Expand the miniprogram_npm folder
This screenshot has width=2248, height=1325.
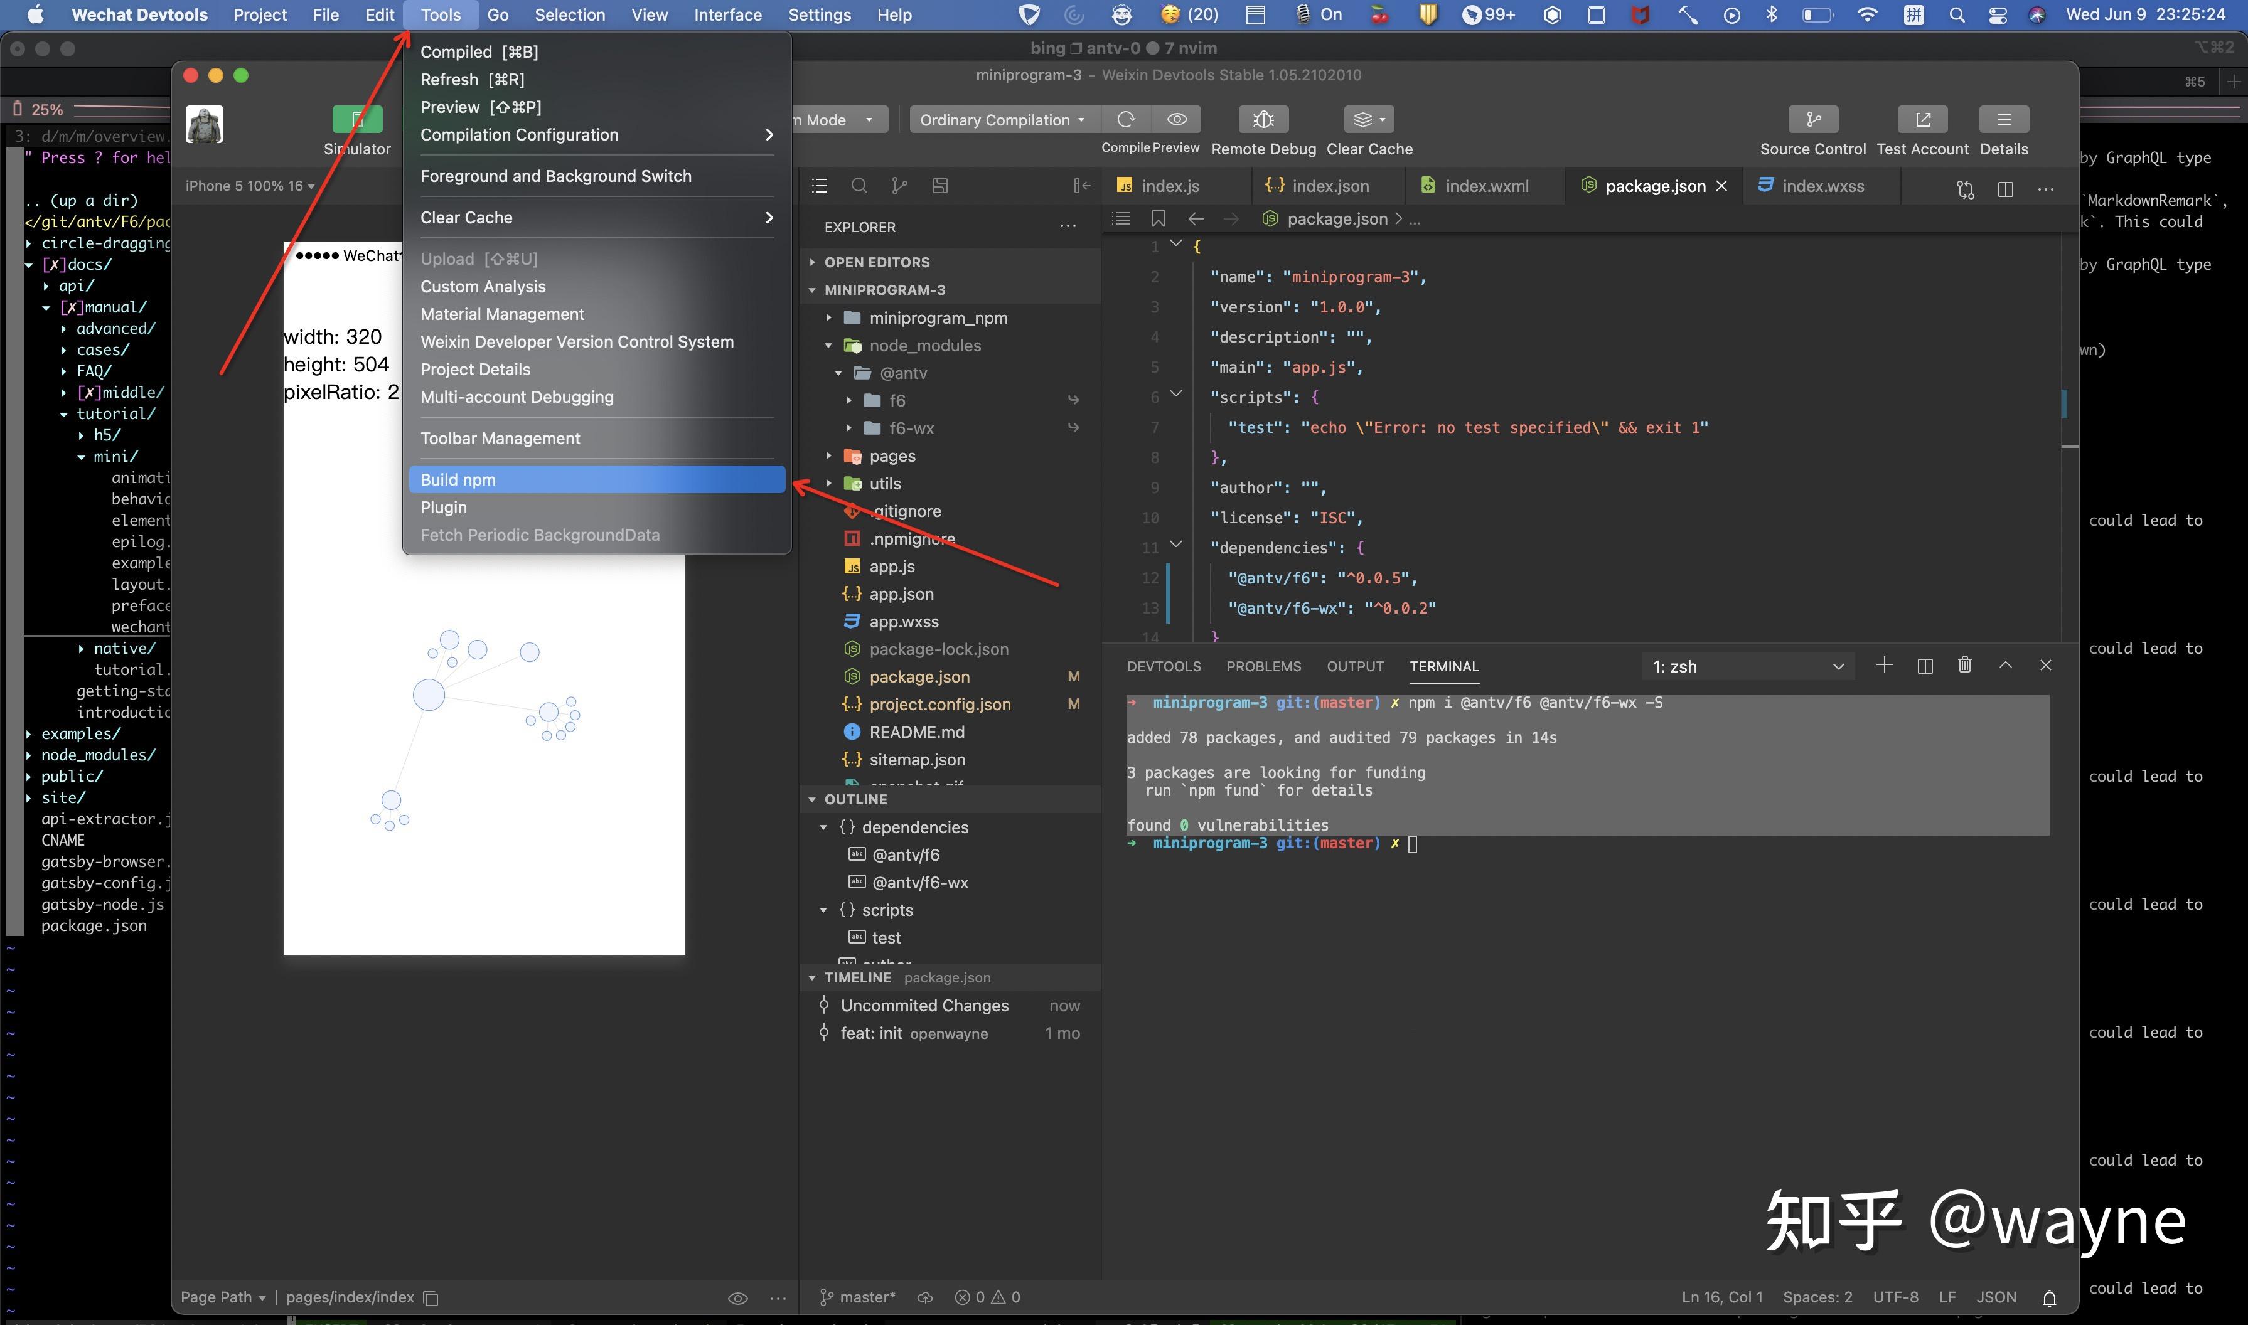click(x=938, y=318)
